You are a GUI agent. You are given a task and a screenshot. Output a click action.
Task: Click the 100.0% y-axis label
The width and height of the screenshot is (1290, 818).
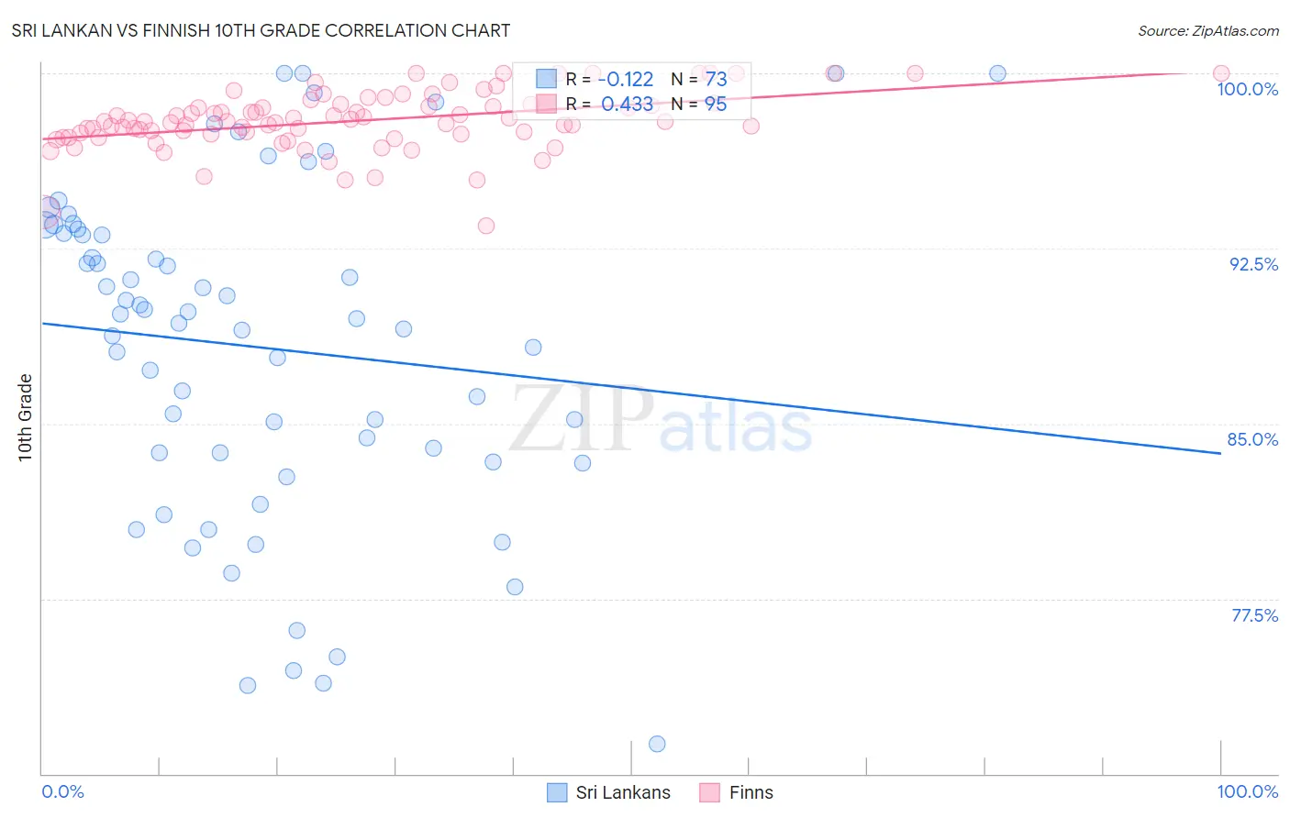[x=1248, y=89]
